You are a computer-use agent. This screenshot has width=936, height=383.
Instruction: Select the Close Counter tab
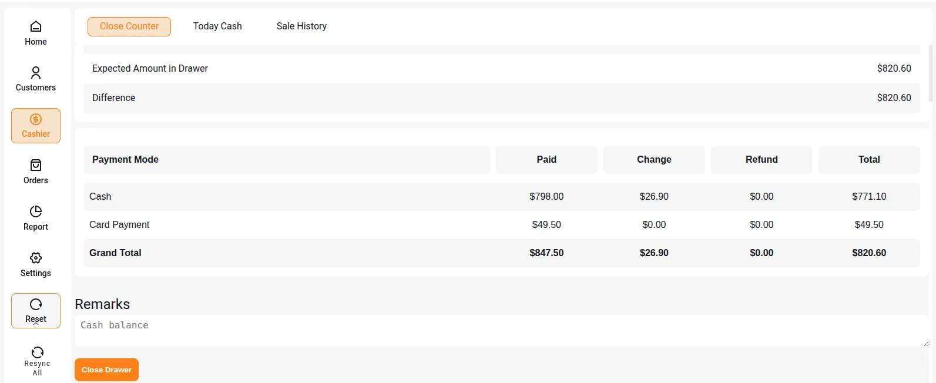click(x=129, y=26)
